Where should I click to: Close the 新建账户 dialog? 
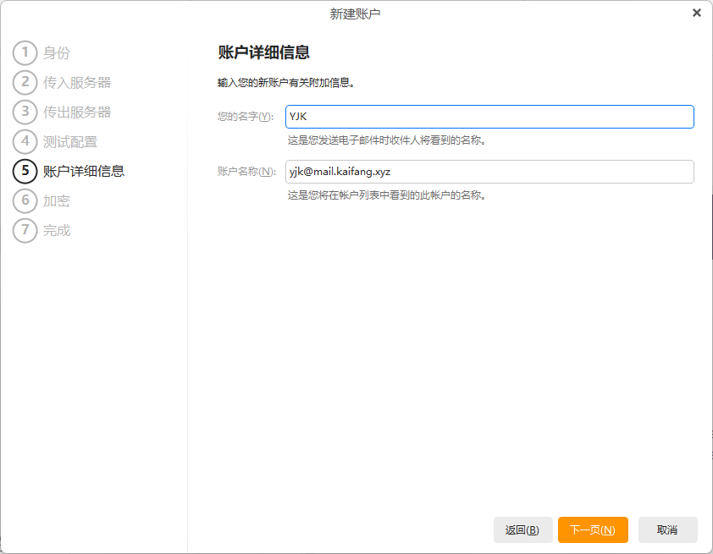click(x=696, y=14)
